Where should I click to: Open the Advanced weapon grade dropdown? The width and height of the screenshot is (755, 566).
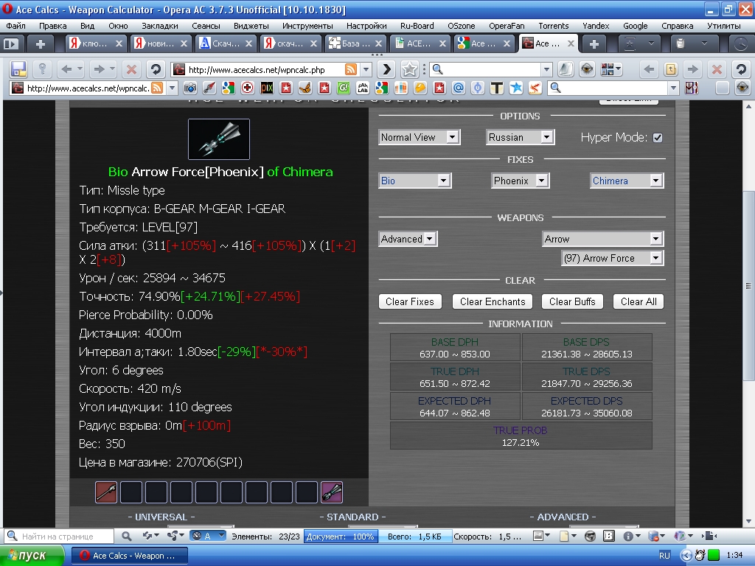(x=407, y=239)
